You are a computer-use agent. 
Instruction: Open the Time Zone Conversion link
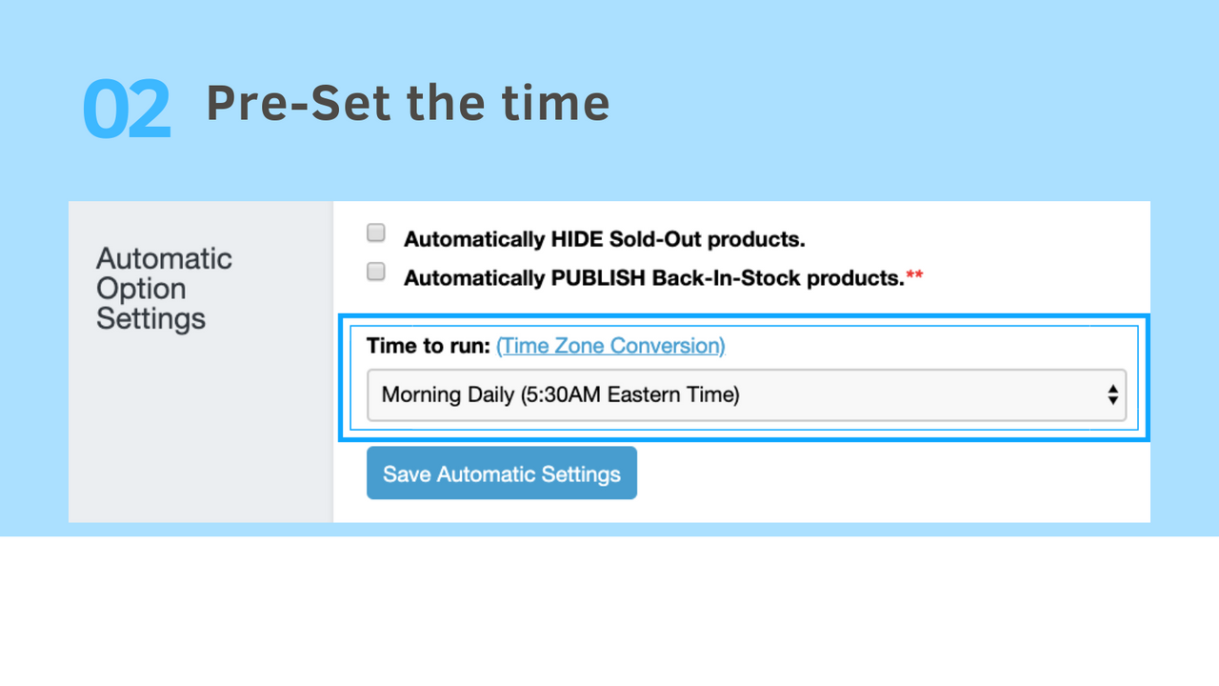pos(610,346)
